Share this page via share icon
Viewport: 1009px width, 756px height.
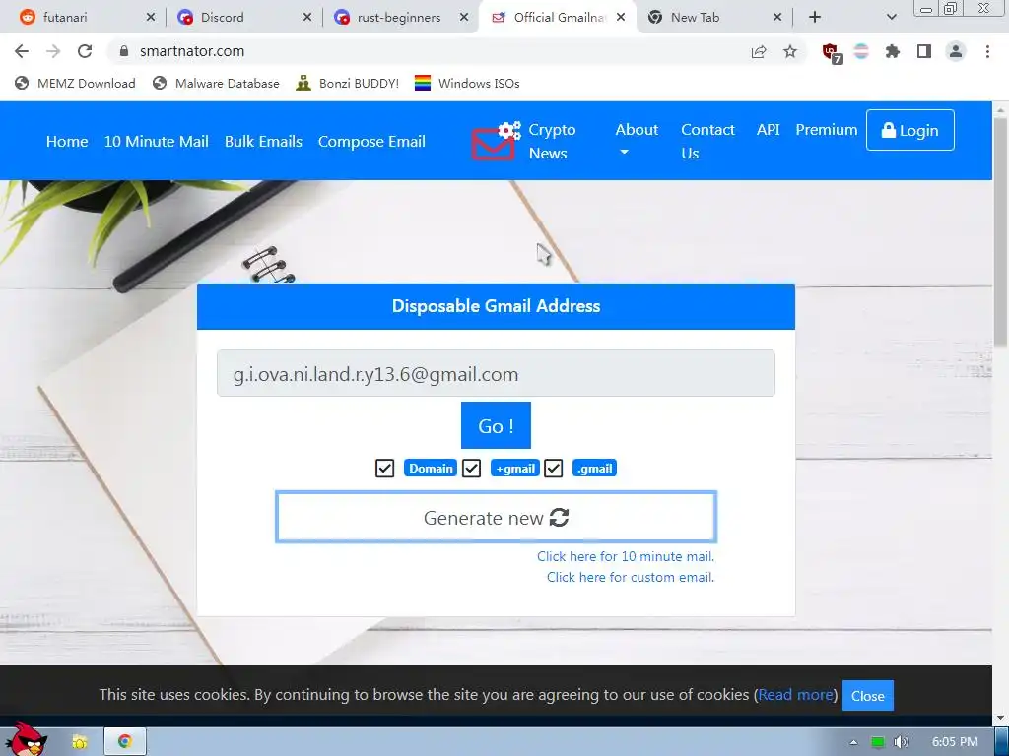[759, 52]
